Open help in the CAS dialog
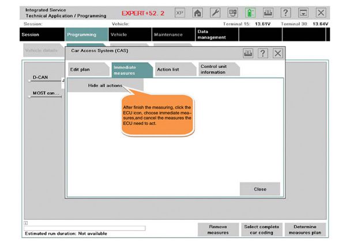Screen dimensions: 346x244 (263, 53)
